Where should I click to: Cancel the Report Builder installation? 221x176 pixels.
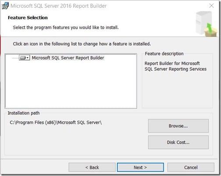coord(191,167)
